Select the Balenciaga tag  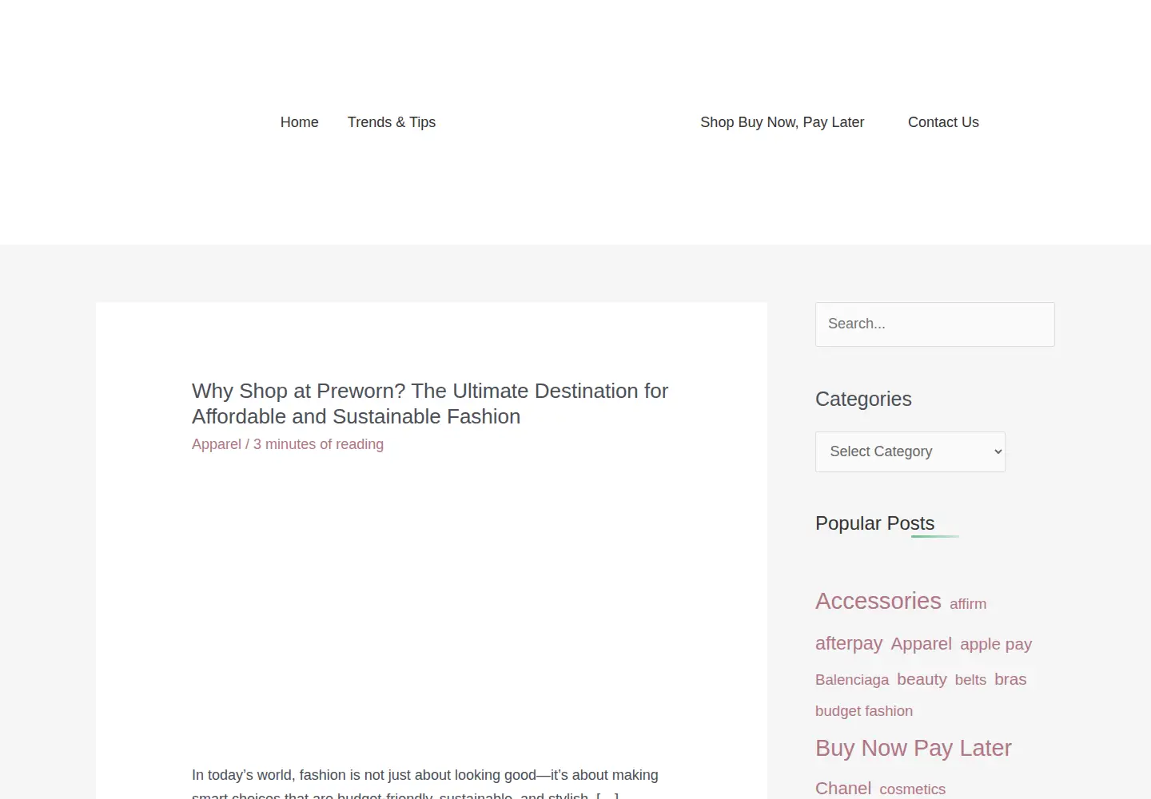(852, 680)
